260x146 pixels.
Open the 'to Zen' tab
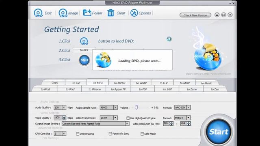pos(215,89)
